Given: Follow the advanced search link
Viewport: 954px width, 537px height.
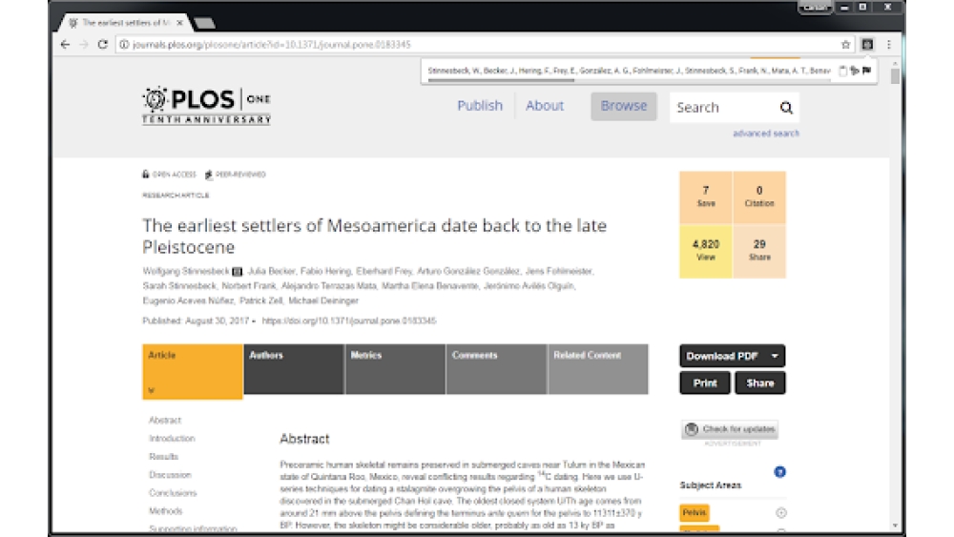Looking at the screenshot, I should [x=765, y=134].
